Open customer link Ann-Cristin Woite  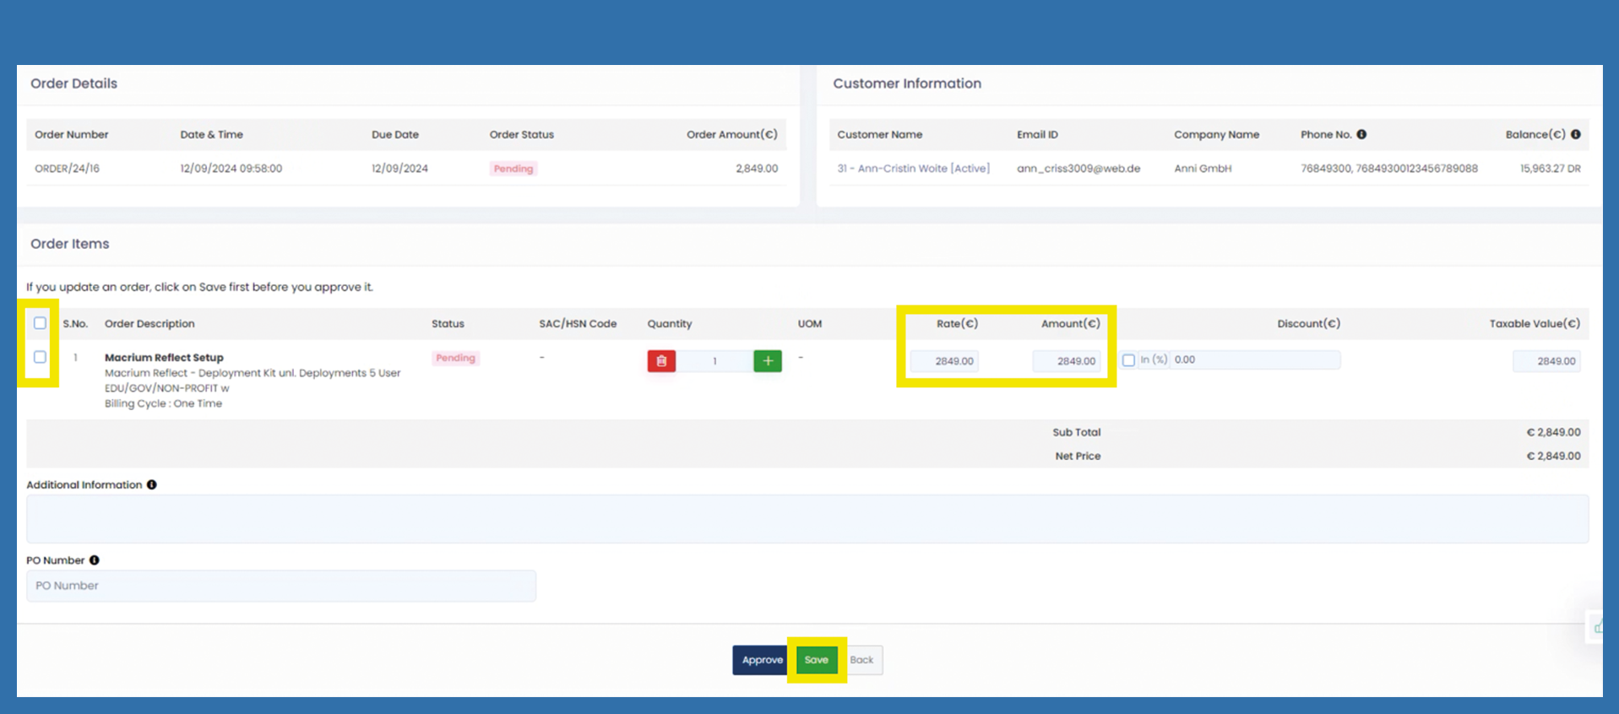[x=913, y=169]
